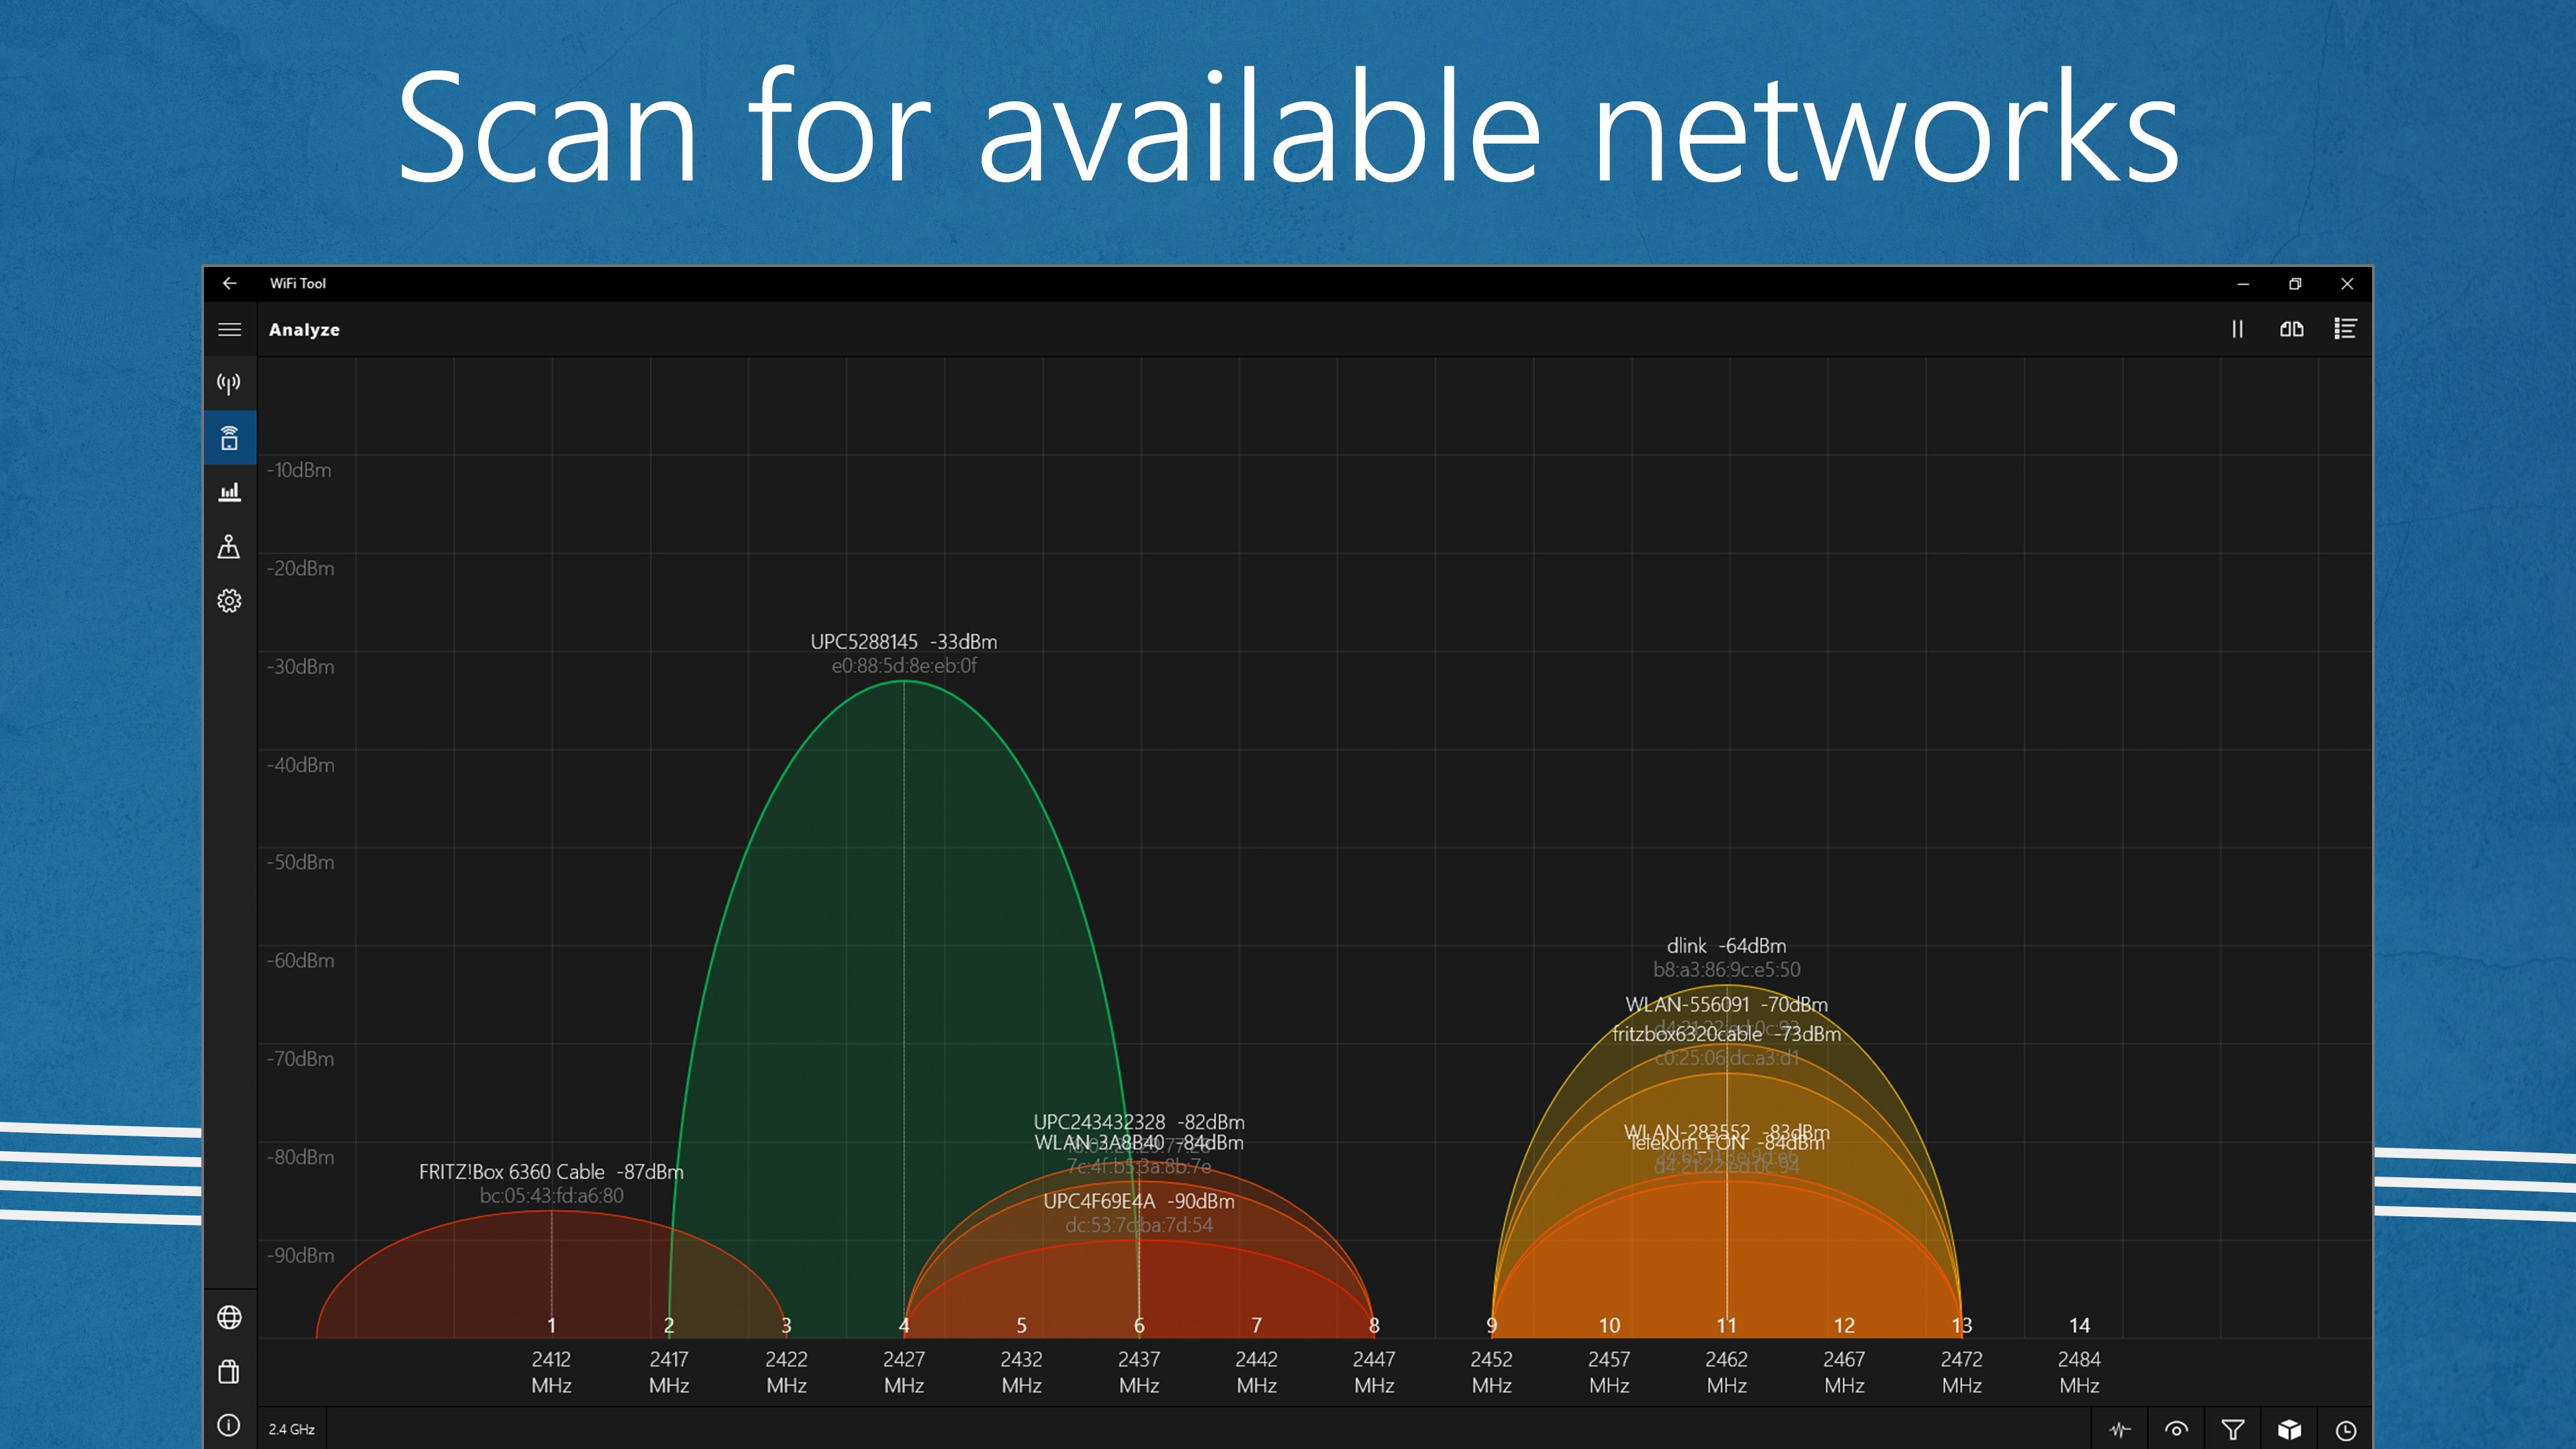Toggle the signal visibility eye icon
The width and height of the screenshot is (2576, 1449).
[2176, 1429]
